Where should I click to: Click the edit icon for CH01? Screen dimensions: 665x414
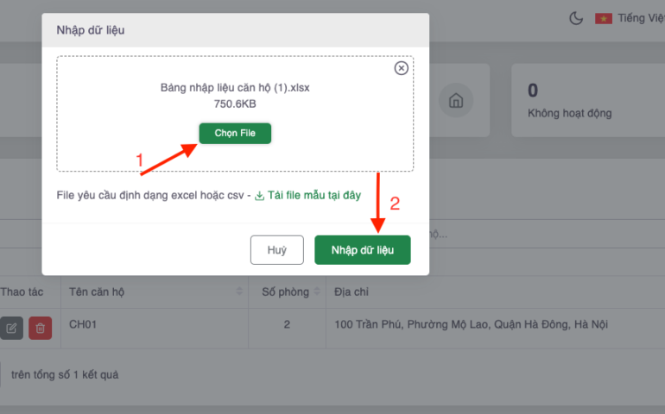(12, 328)
